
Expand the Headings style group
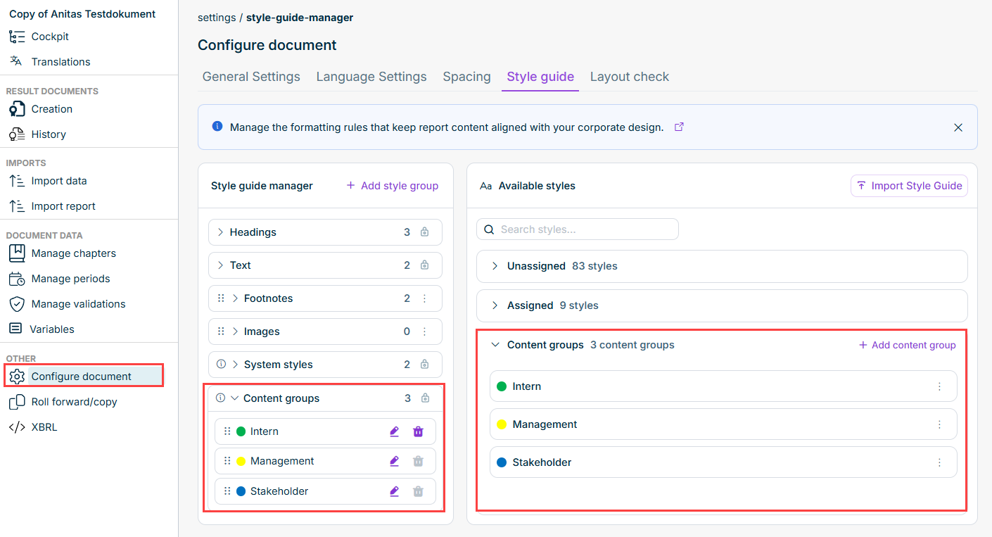220,232
